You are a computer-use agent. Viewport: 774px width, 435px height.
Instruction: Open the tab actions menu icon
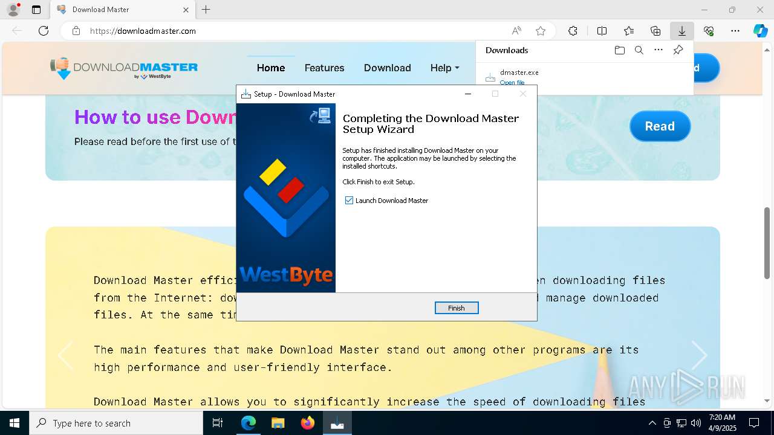36,10
